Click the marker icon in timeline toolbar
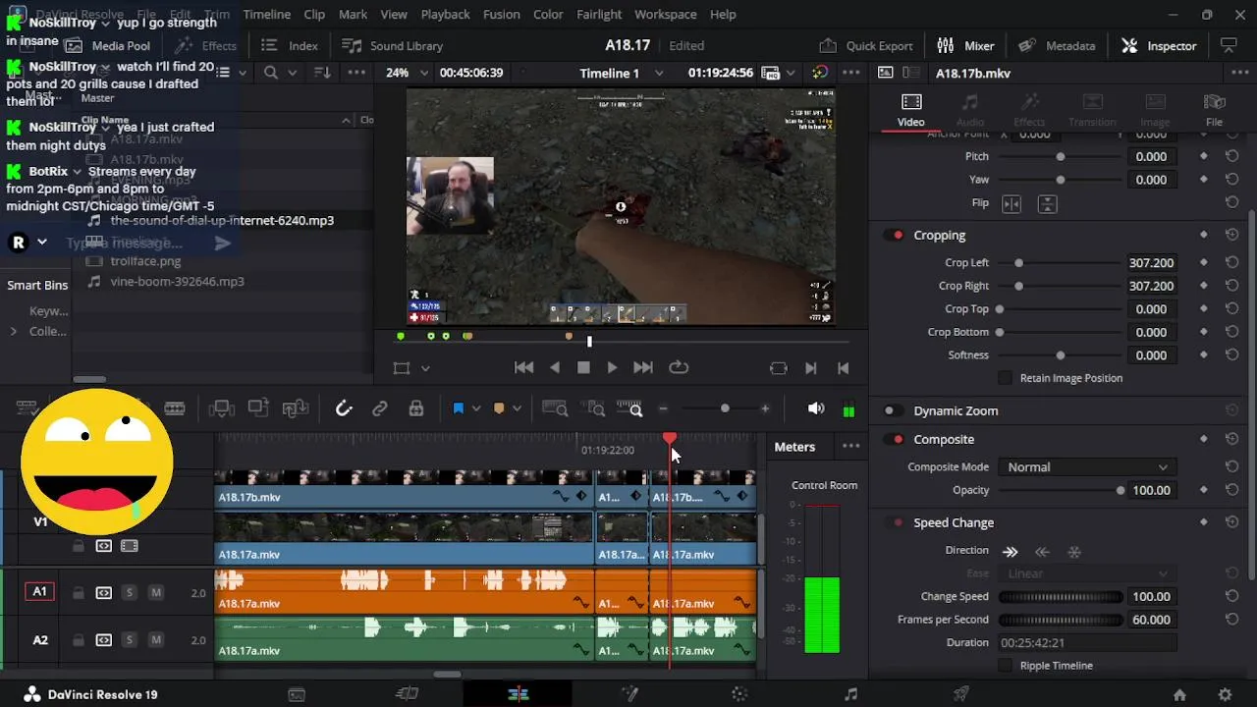Screen dimensions: 1257x707 click(499, 408)
